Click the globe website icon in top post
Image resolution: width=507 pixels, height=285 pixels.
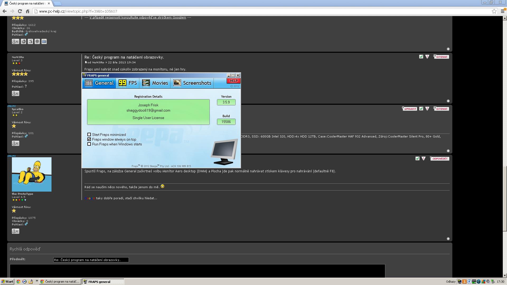(24, 41)
